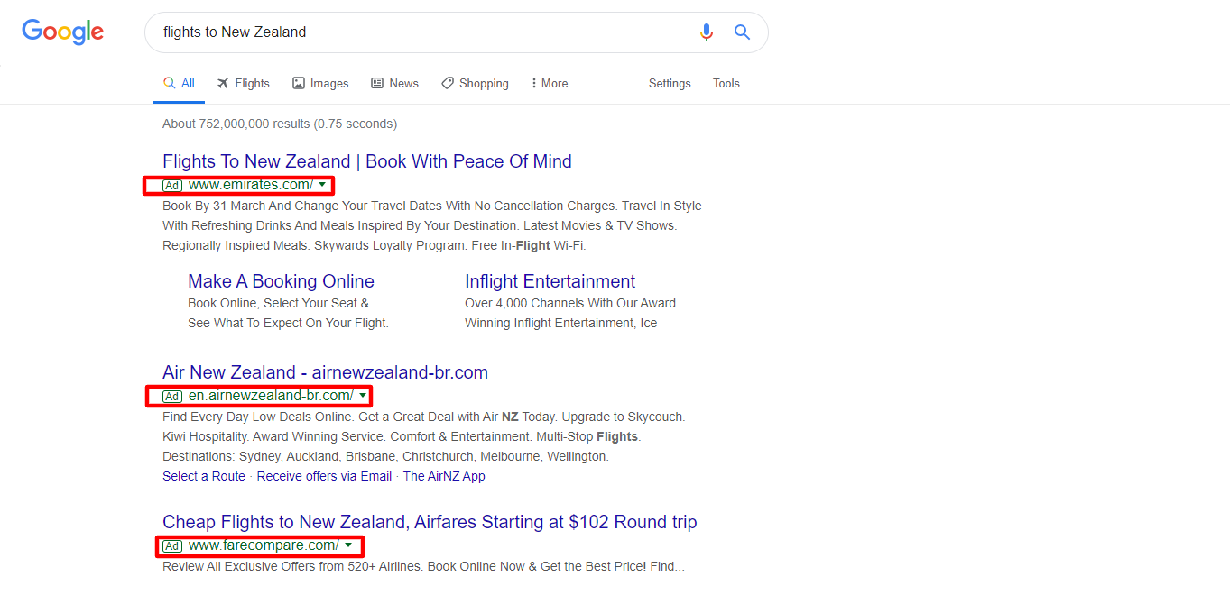Open the Emirates 'Make A Booking Online' sitelink
Image resolution: width=1230 pixels, height=595 pixels.
click(x=281, y=281)
